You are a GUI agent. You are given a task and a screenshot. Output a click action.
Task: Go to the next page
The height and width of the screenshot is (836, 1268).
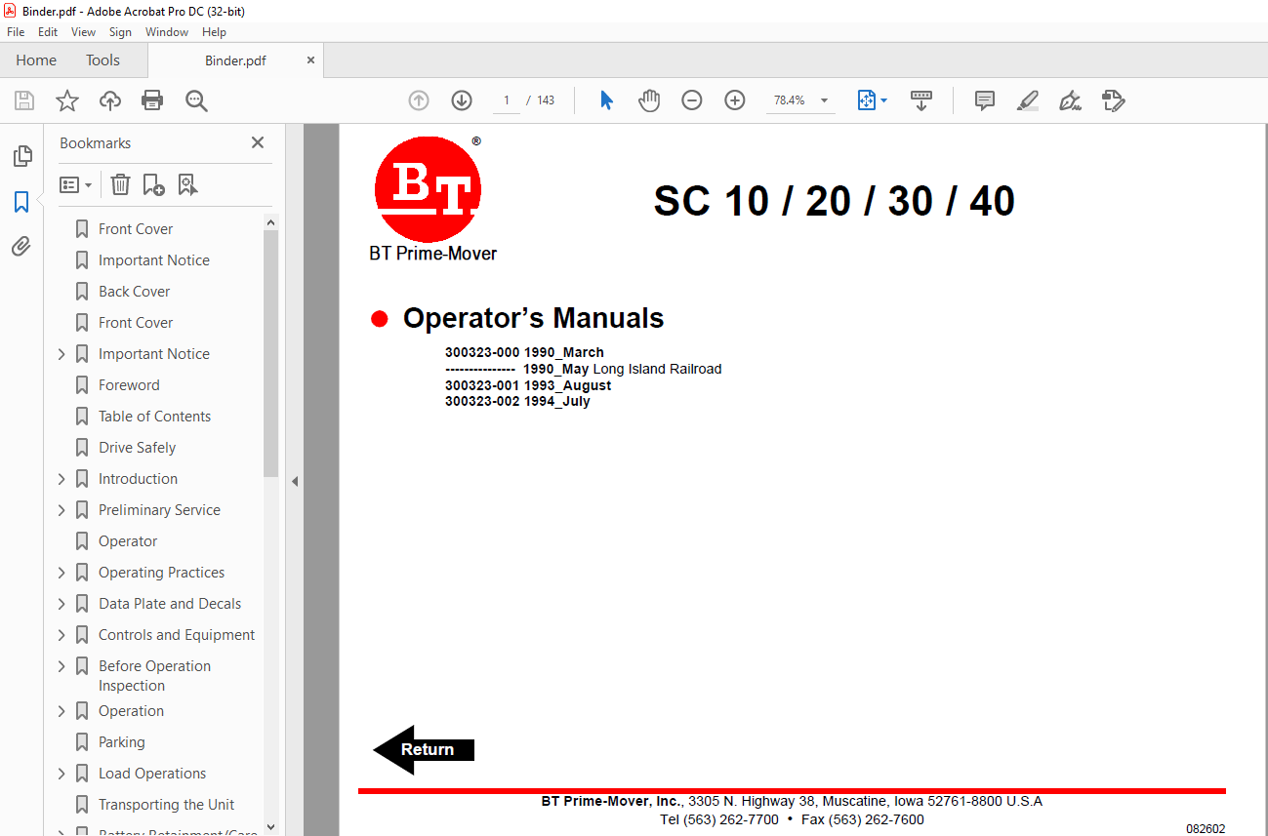(462, 100)
